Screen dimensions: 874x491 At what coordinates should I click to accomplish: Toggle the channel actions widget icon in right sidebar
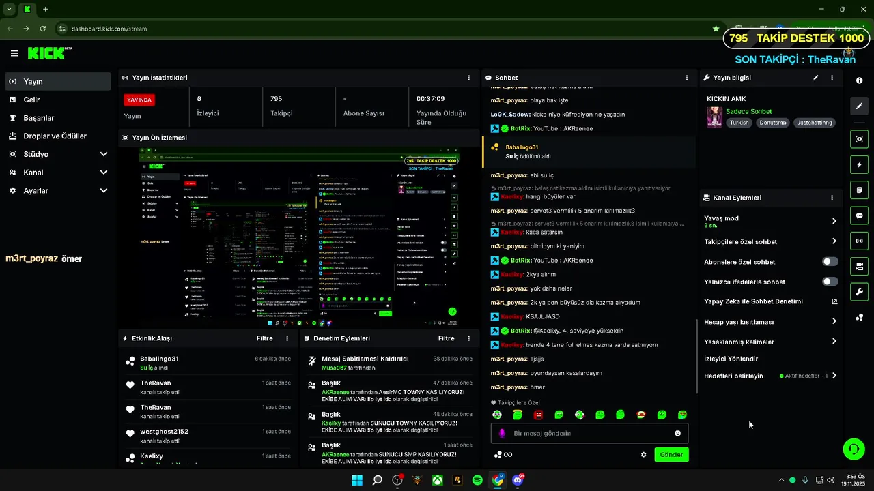coord(859,266)
